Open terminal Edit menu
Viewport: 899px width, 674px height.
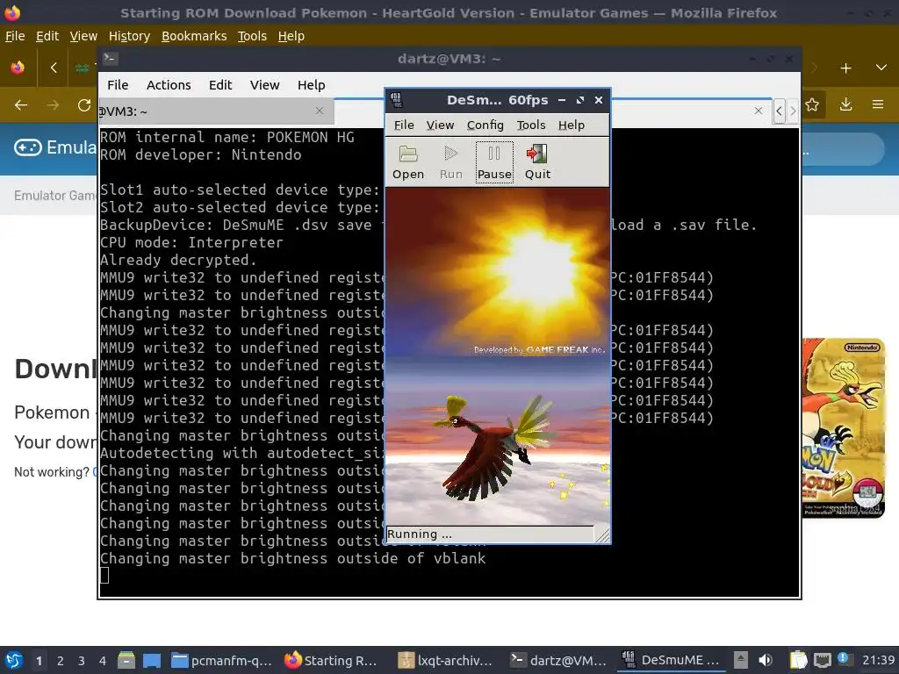point(220,85)
